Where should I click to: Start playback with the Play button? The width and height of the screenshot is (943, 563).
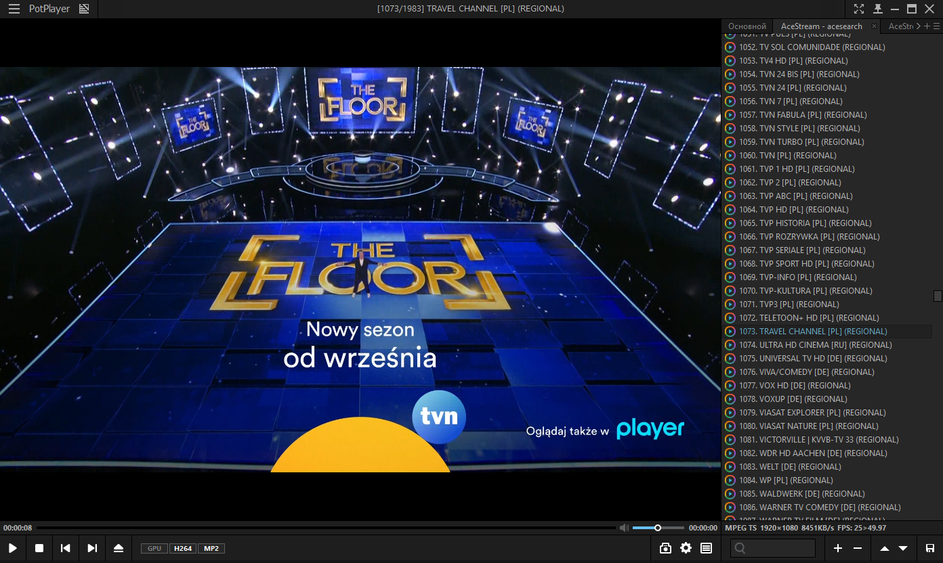[13, 548]
